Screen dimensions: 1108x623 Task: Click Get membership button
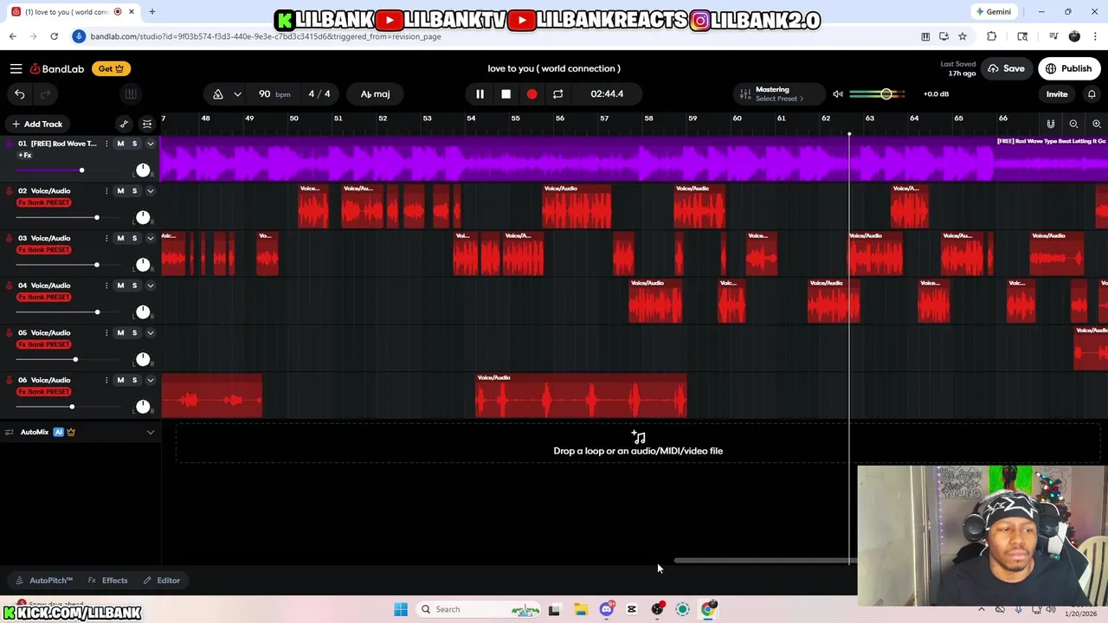(110, 68)
